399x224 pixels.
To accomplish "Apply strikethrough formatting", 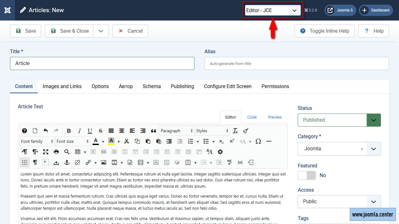I will coord(100,131).
